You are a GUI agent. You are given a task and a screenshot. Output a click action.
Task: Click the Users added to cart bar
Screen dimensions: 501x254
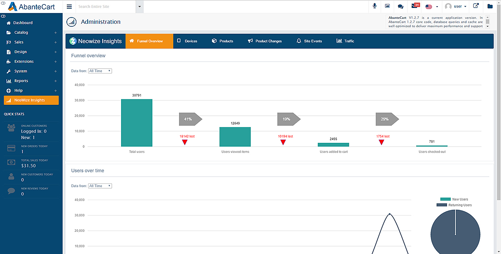pos(333,145)
